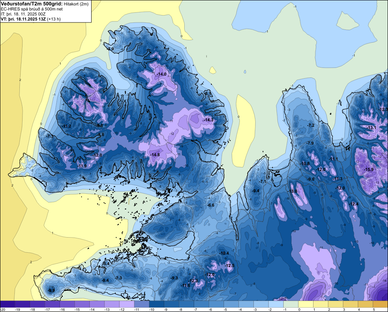
Task: Click the temperature value "-14.0"
Action: coord(161,74)
